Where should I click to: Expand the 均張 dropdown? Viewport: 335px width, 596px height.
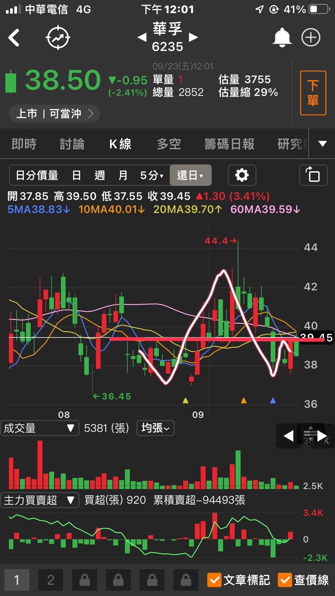click(155, 428)
